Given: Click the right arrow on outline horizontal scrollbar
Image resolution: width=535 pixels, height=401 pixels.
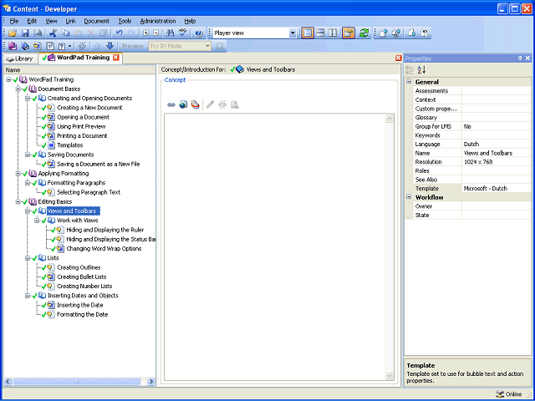Looking at the screenshot, I should (151, 382).
